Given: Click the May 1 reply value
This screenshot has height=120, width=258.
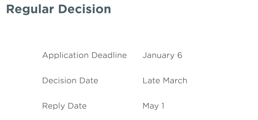Looking at the screenshot, I should click(153, 106).
